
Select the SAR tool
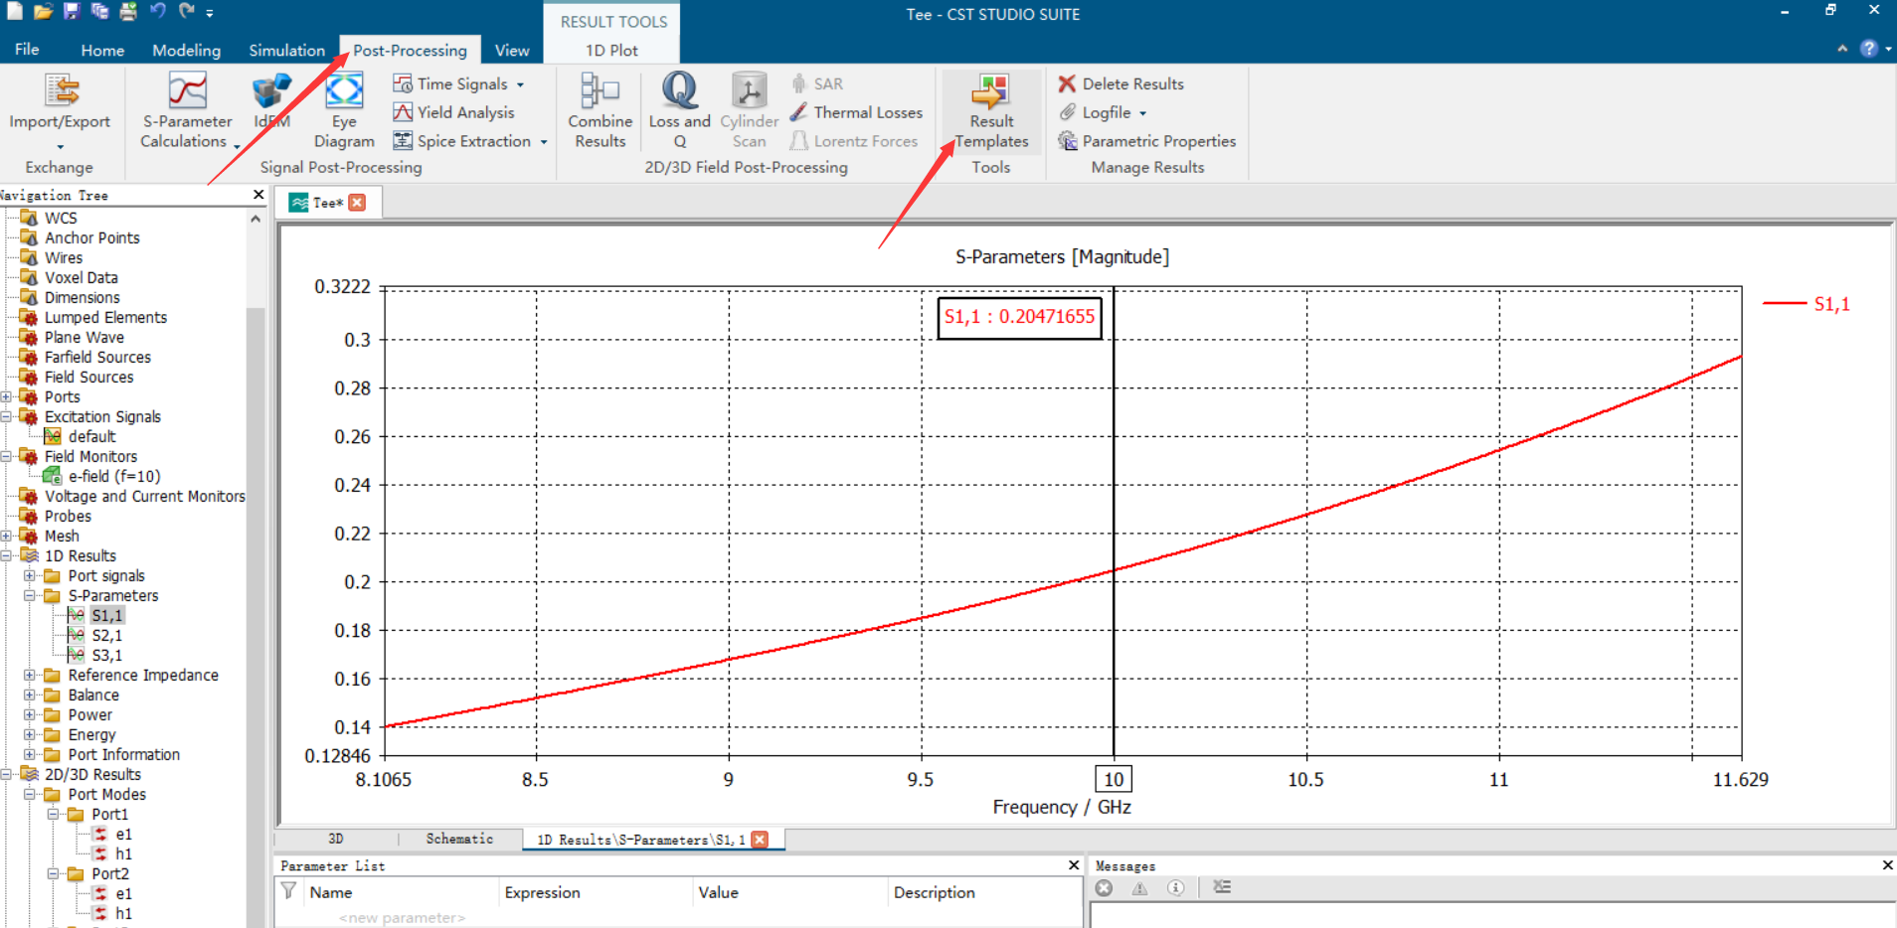(817, 84)
